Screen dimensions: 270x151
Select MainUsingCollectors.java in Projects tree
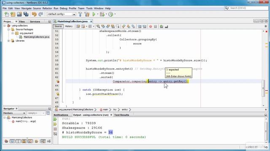click(x=37, y=37)
